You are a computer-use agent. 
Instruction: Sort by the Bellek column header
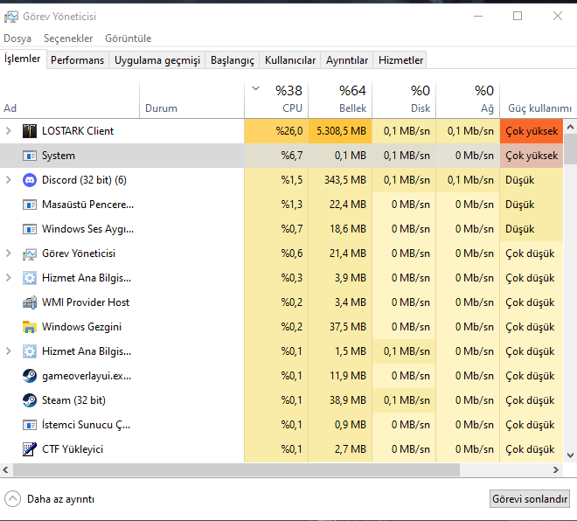coord(340,100)
